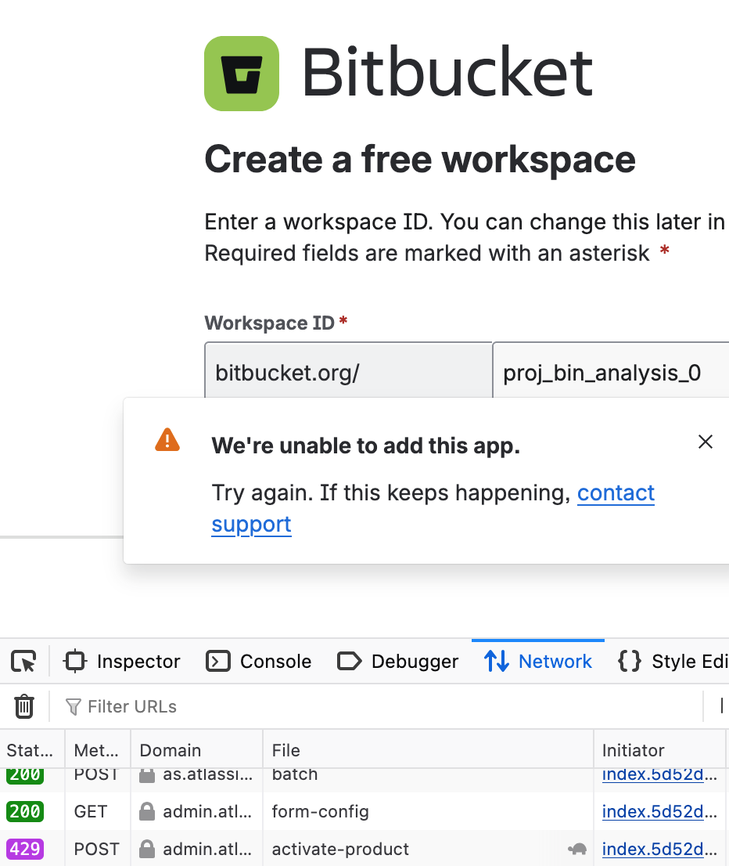Open the Debugger tab
This screenshot has width=729, height=866.
pyautogui.click(x=398, y=661)
